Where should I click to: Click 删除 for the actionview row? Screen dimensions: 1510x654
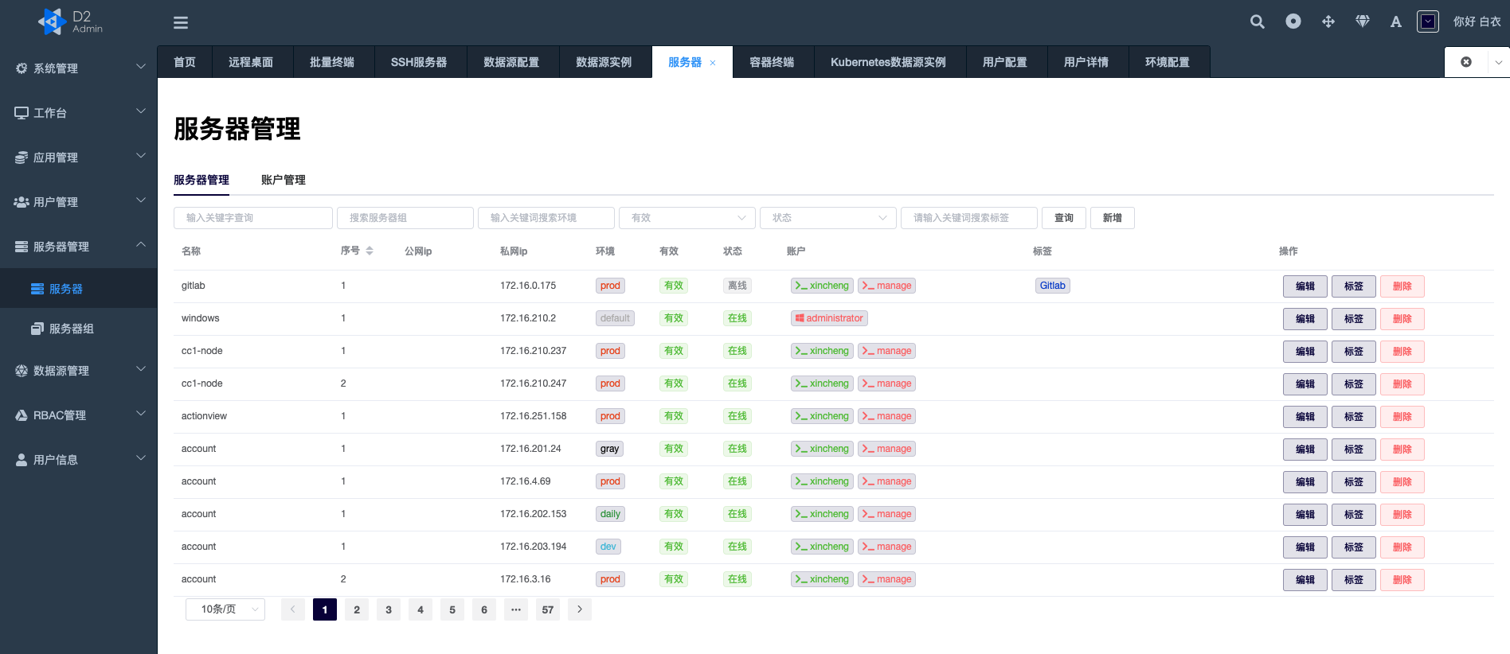[1402, 417]
